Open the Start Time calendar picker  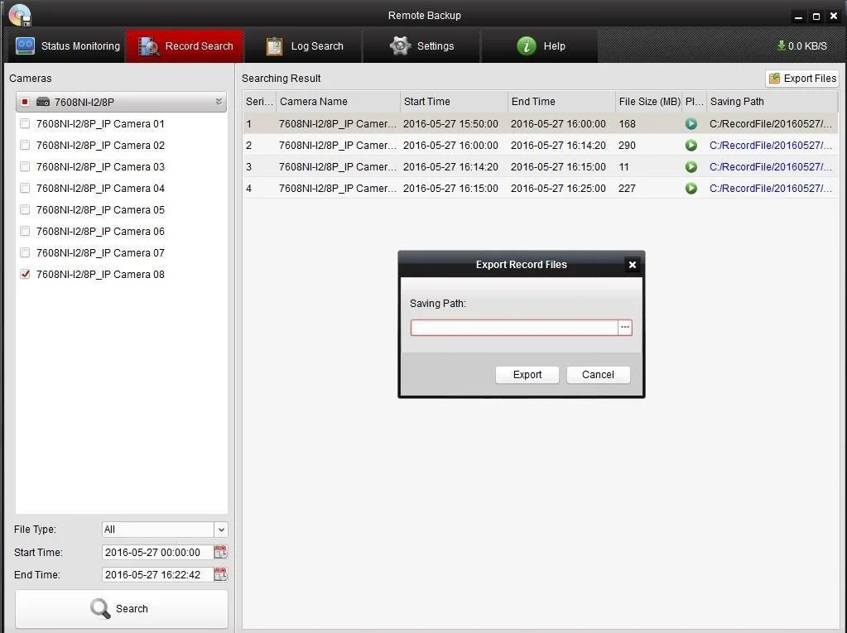coord(220,552)
